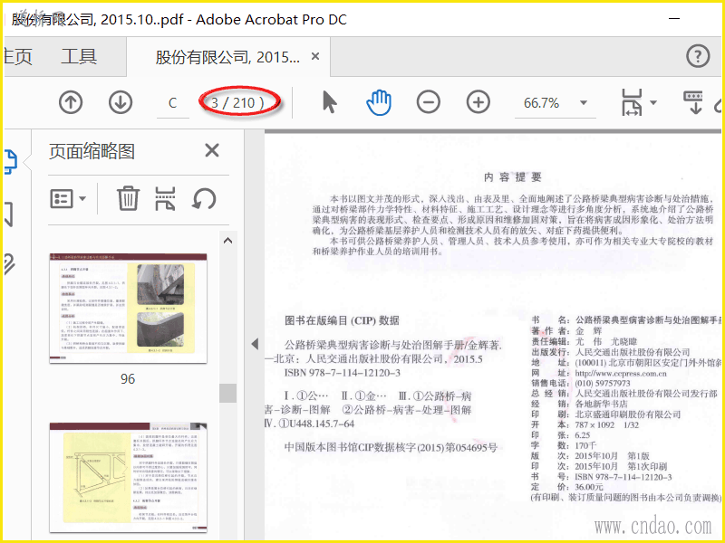
Task: Click the thumbnail panel page-split icon
Action: coord(165,198)
